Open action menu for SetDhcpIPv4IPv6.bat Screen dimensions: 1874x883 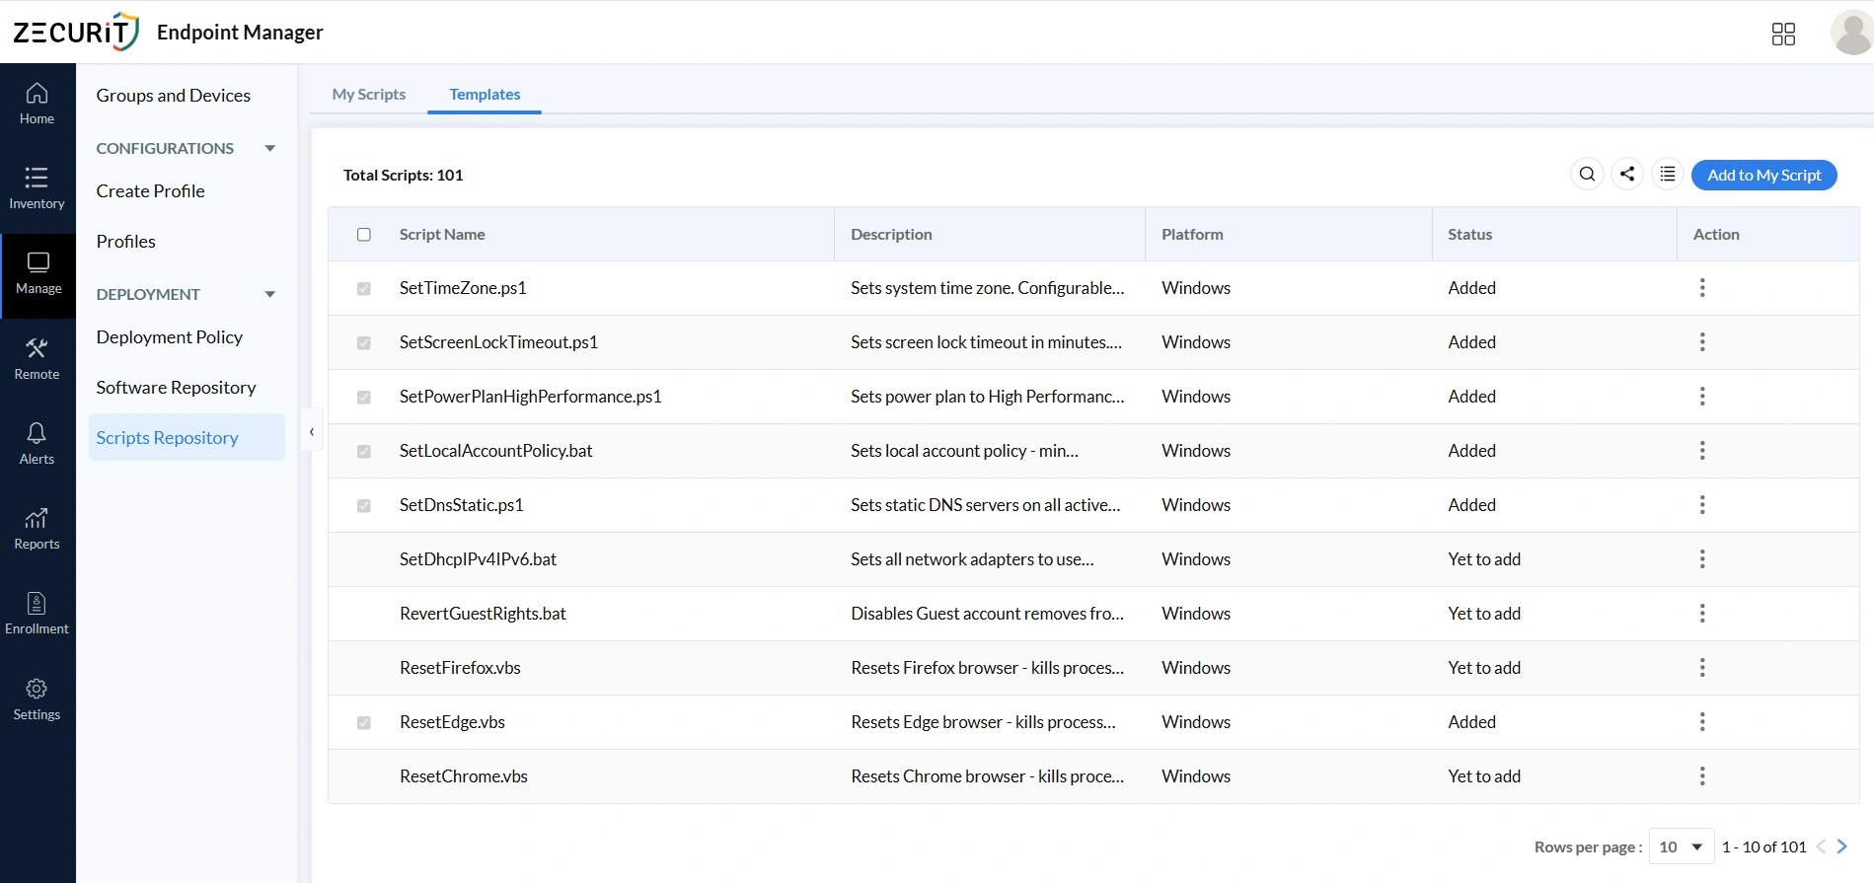click(x=1702, y=559)
